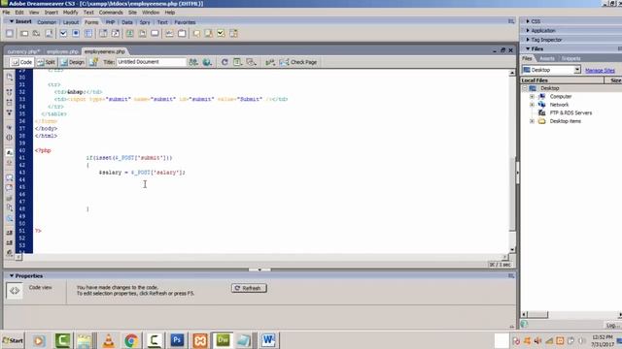Refresh Design view from document toolbar
The width and height of the screenshot is (622, 349).
tap(225, 62)
